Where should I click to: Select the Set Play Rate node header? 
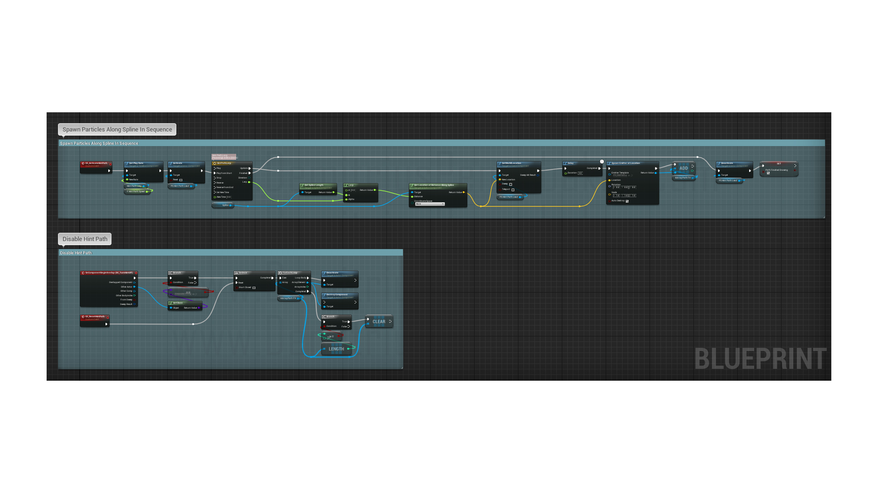143,163
